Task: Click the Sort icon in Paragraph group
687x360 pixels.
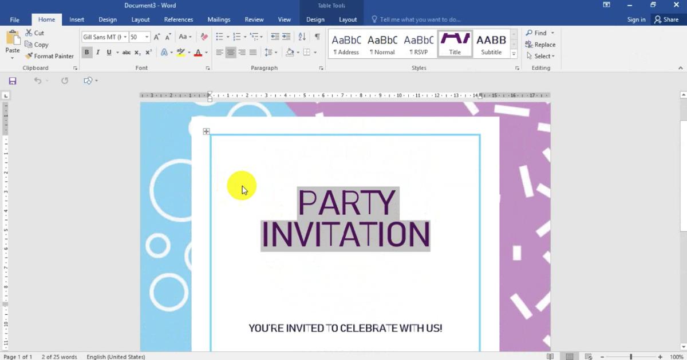Action: [302, 37]
